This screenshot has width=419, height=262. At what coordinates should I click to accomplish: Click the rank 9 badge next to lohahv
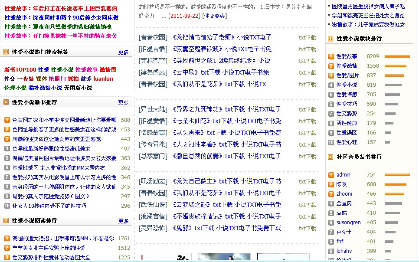[x=331, y=251]
